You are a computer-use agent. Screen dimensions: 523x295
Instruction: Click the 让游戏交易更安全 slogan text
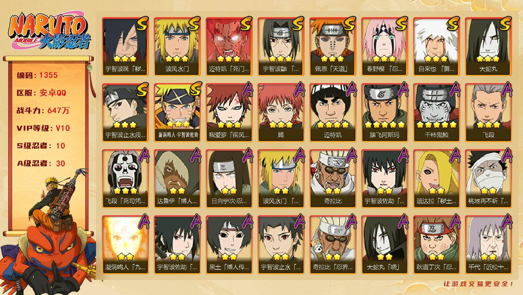coord(479,284)
